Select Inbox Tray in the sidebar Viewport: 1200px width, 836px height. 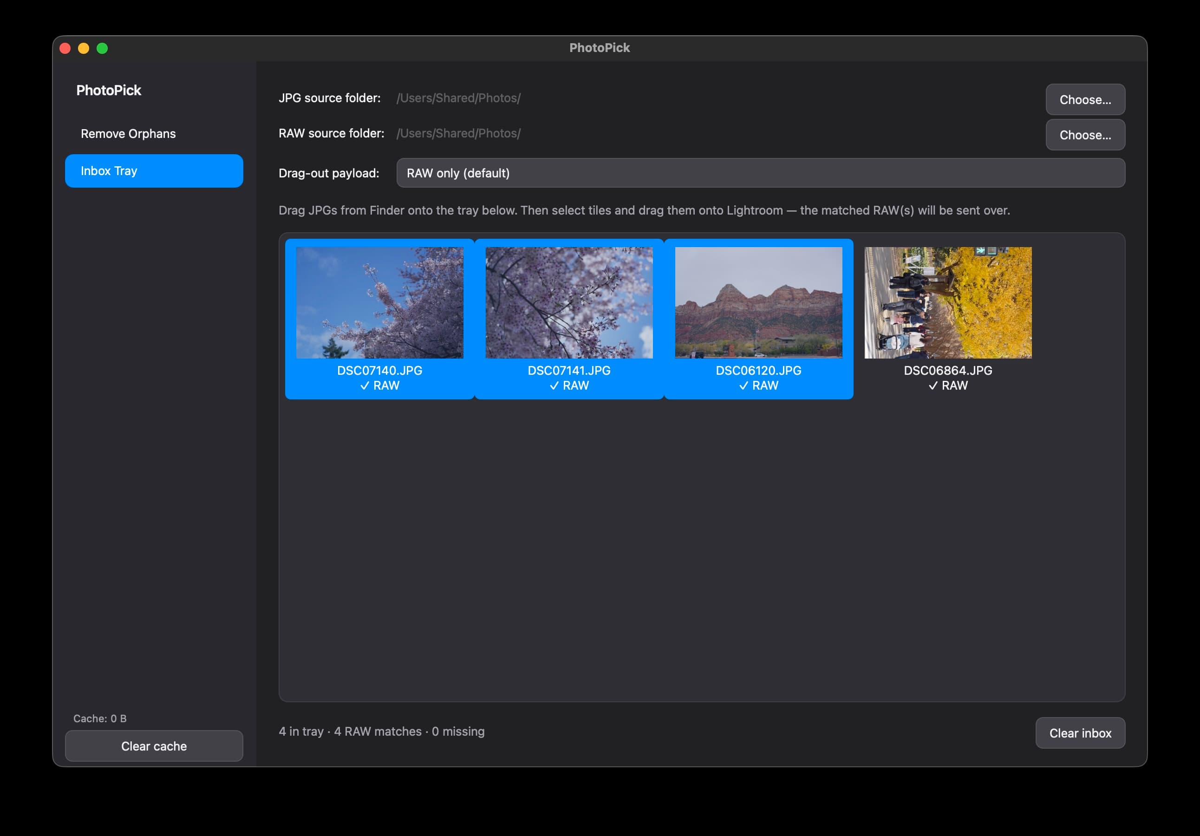154,170
